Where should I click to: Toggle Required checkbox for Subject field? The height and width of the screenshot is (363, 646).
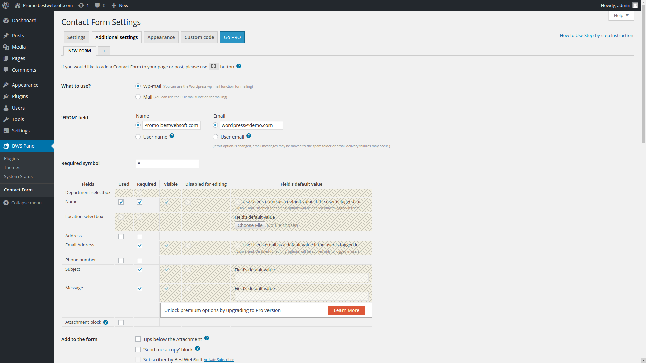click(x=140, y=270)
